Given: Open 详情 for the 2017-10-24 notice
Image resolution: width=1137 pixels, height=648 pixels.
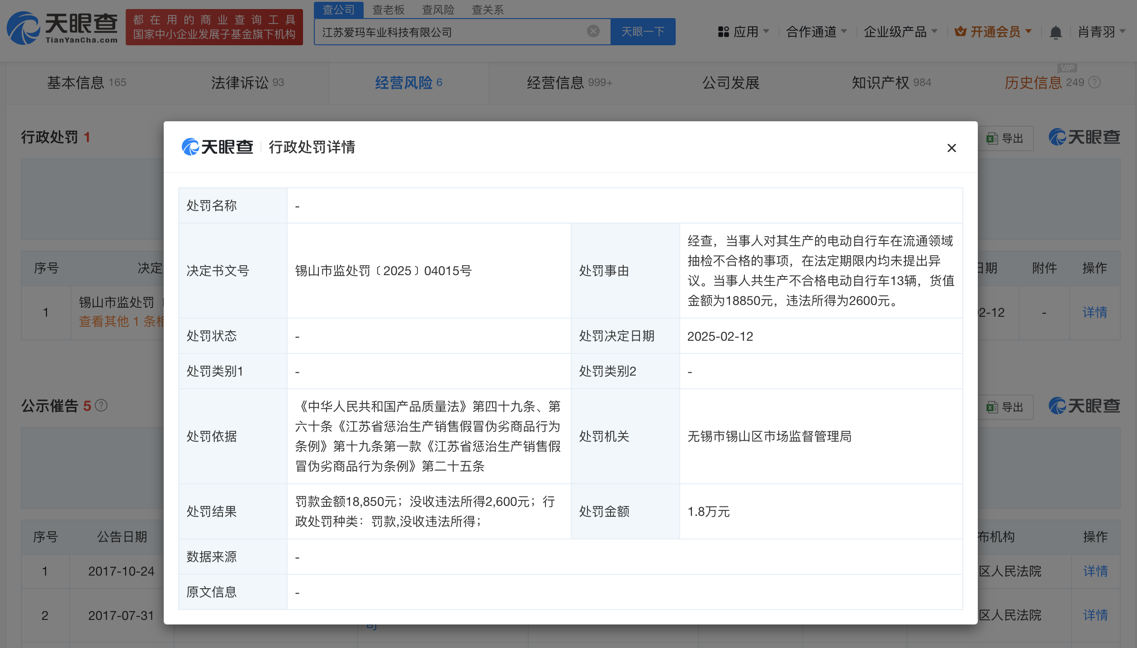Looking at the screenshot, I should [1095, 571].
